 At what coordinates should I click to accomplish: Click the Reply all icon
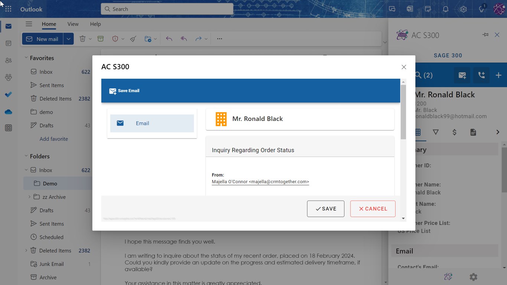pyautogui.click(x=184, y=39)
